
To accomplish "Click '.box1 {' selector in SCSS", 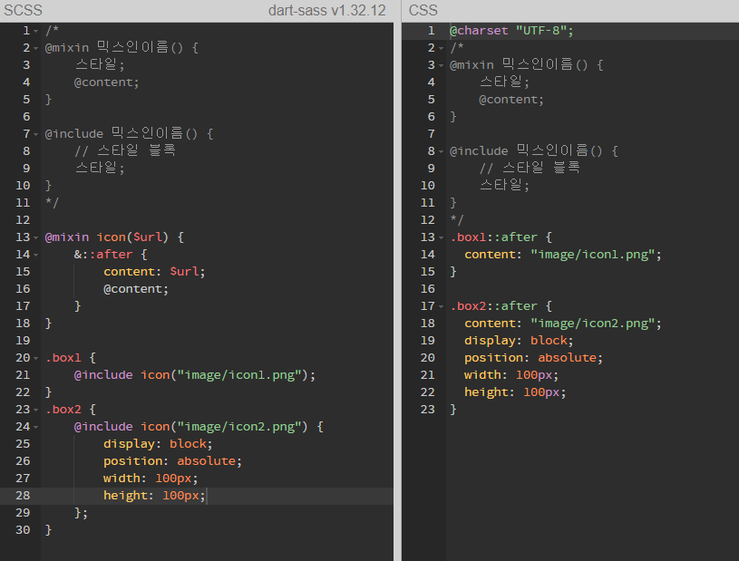I will [x=70, y=357].
